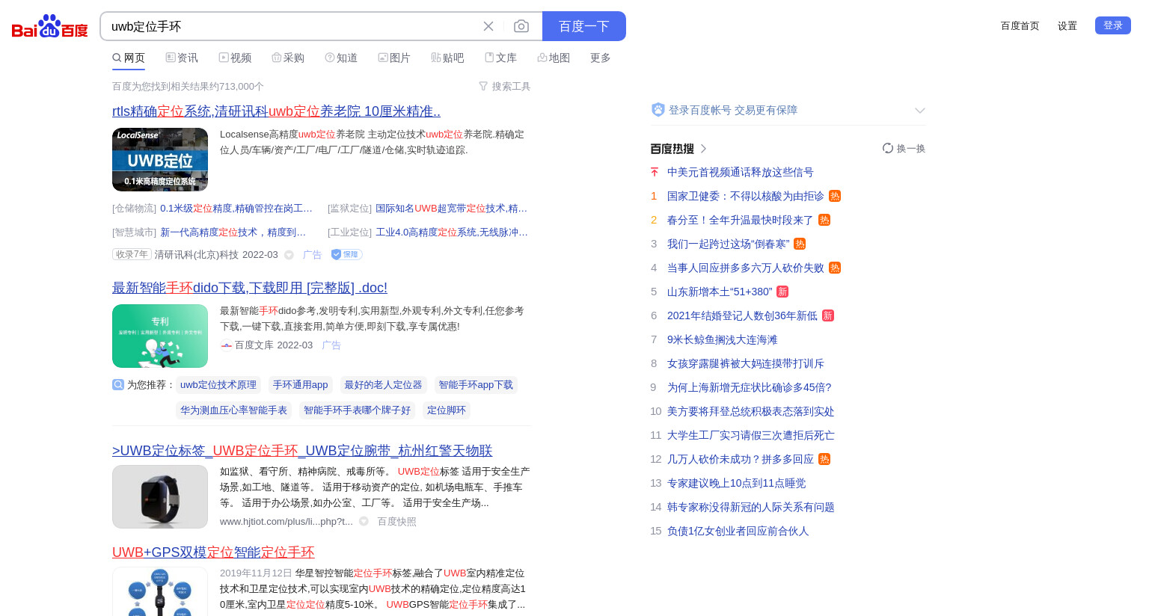Open the 百度快照 cached page

[x=396, y=522]
